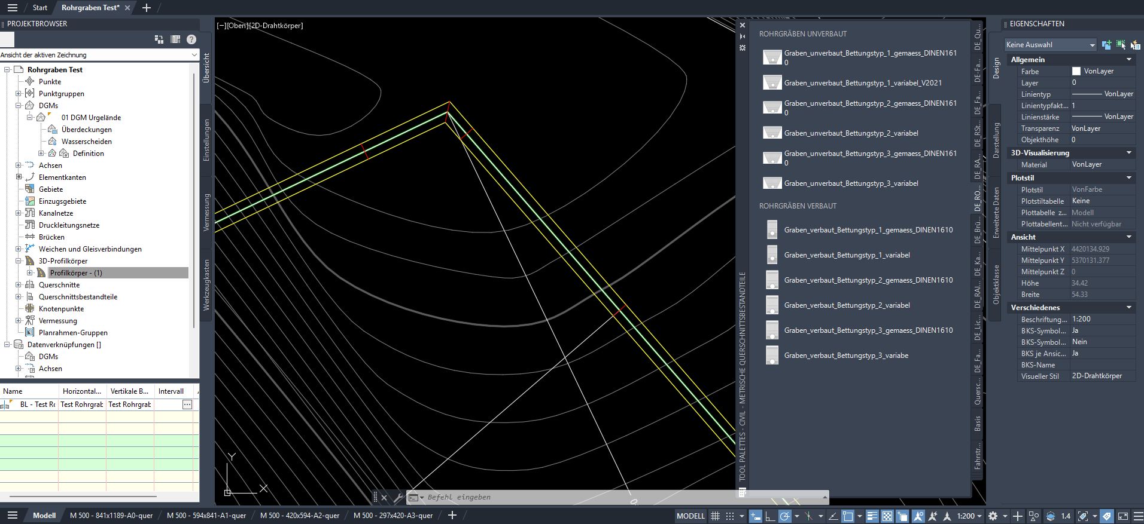Add a new layout with plus icon
The height and width of the screenshot is (524, 1144).
click(452, 515)
